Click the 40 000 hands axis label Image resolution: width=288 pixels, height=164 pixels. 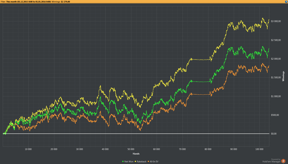[105, 149]
